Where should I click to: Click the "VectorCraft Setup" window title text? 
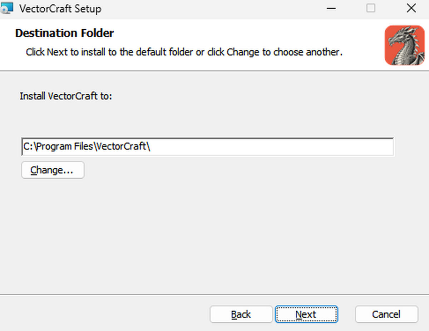tap(60, 8)
